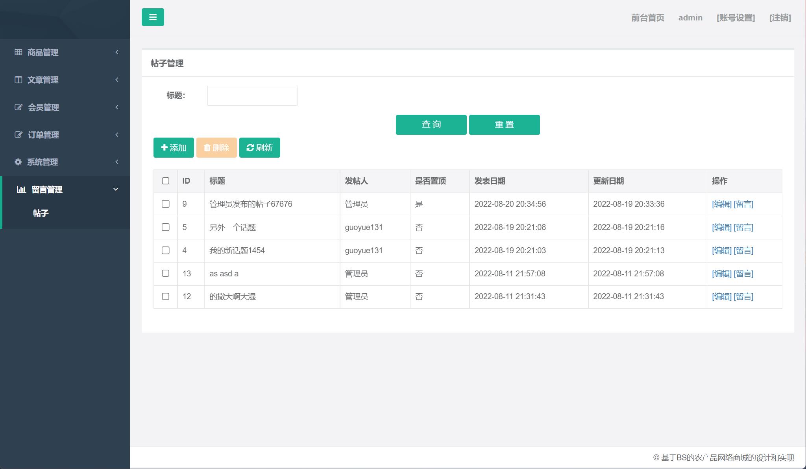Click the hamburger menu toggle button

[153, 17]
